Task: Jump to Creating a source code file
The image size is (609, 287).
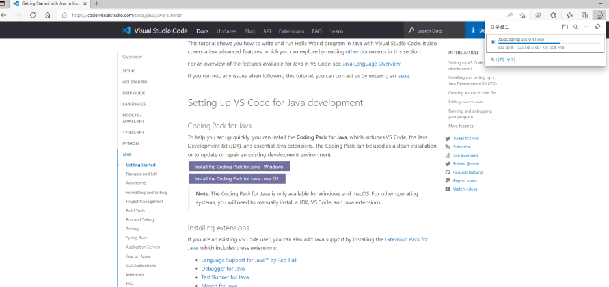Action: pos(472,93)
